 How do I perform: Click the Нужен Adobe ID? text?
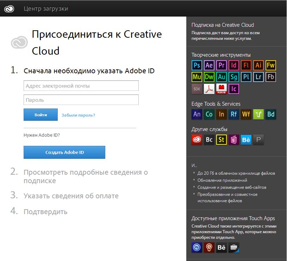[x=42, y=135]
